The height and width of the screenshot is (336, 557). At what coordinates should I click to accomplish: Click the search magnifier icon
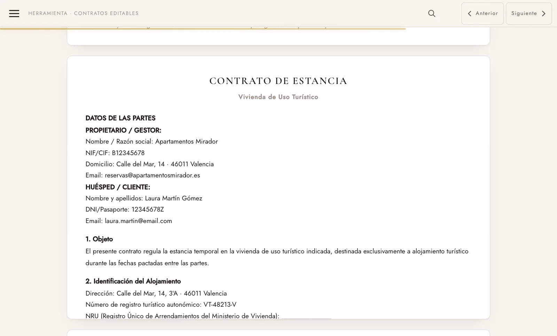pyautogui.click(x=432, y=14)
